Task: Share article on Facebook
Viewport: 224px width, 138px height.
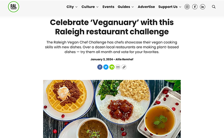Action: [100, 67]
